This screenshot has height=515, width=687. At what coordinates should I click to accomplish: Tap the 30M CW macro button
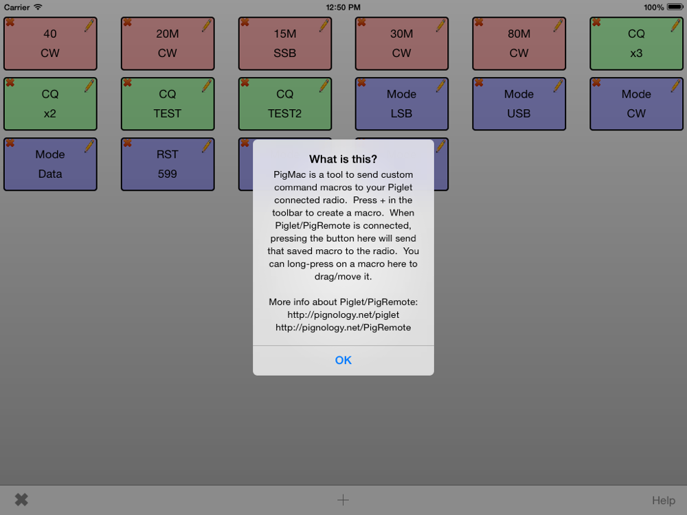pyautogui.click(x=402, y=43)
